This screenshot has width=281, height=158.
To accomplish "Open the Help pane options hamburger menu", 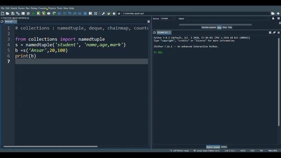I will pyautogui.click(x=279, y=18).
